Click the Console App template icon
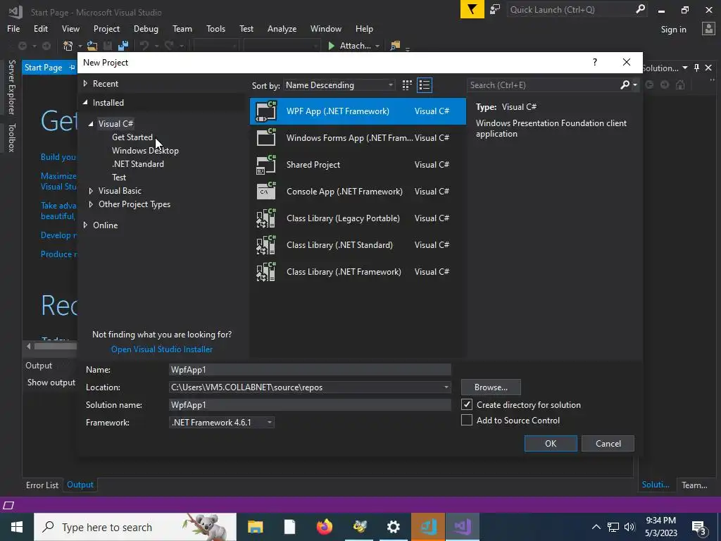The width and height of the screenshot is (721, 541). [x=266, y=192]
